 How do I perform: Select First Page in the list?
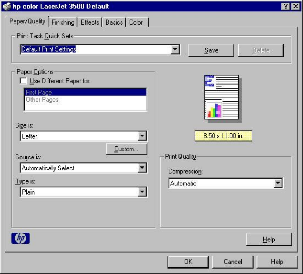tap(85, 92)
